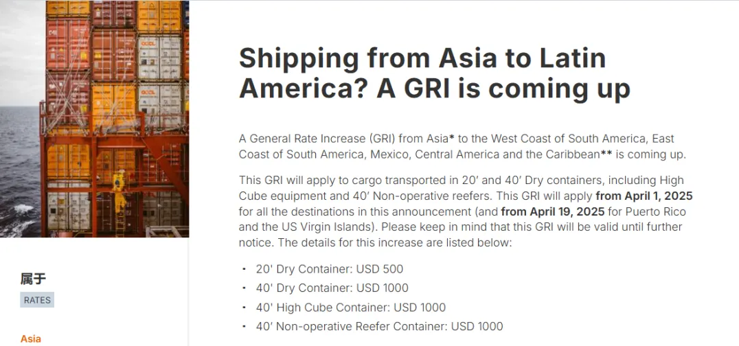
Task: Select the 40' High Cube Container item
Action: point(350,308)
